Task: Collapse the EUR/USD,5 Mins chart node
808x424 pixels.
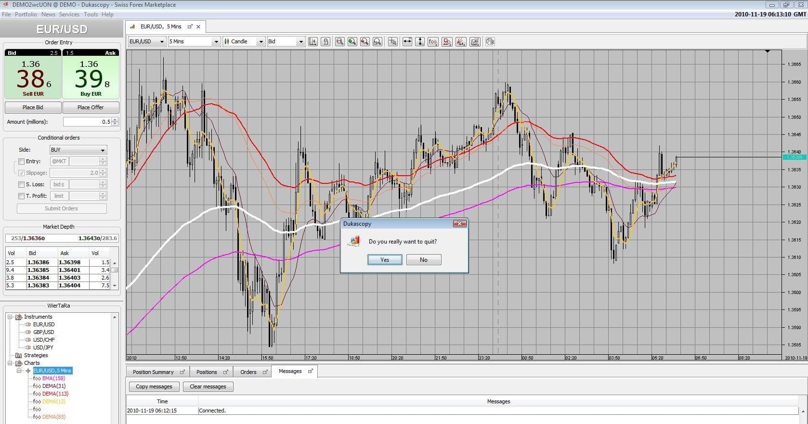Action: (x=19, y=371)
